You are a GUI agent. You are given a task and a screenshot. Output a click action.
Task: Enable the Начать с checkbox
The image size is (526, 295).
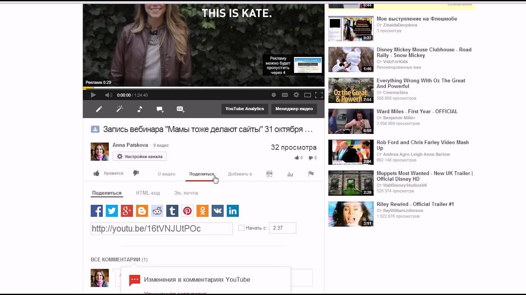pos(241,228)
